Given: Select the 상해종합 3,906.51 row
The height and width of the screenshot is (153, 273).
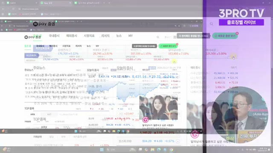Looking at the screenshot, I should pyautogui.click(x=214, y=87).
